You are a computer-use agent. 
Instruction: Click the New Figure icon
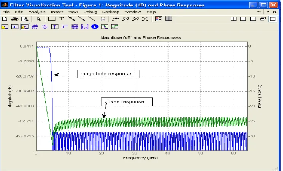point(5,19)
